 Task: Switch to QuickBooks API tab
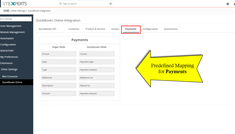tap(47, 29)
